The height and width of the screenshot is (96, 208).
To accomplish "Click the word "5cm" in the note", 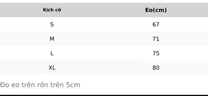I will click(73, 85).
